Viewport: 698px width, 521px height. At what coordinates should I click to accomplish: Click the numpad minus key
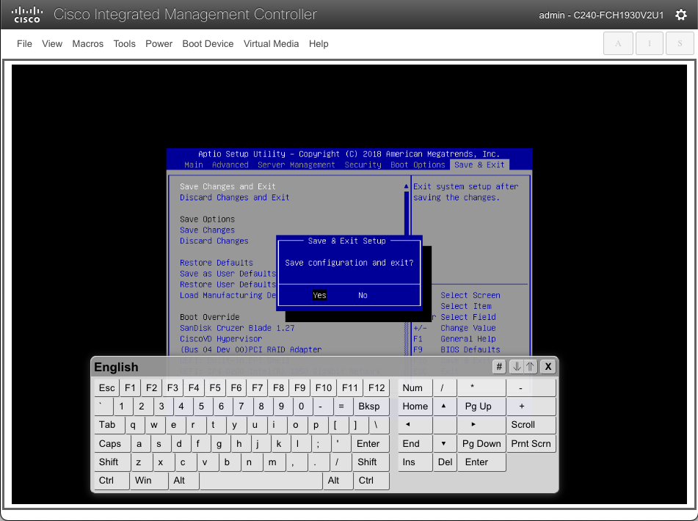pos(531,387)
